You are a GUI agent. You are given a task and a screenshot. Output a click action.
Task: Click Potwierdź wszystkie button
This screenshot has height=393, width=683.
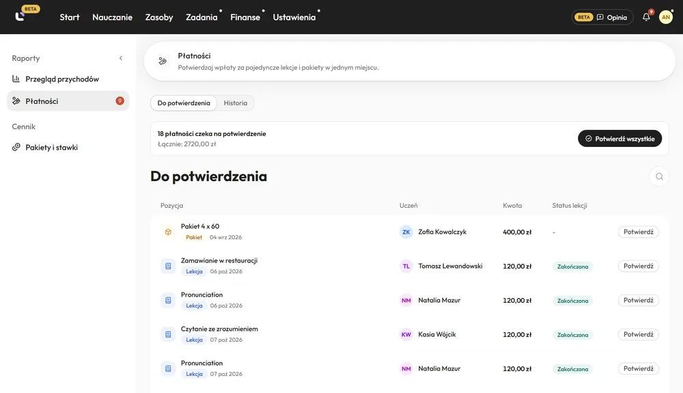click(620, 139)
